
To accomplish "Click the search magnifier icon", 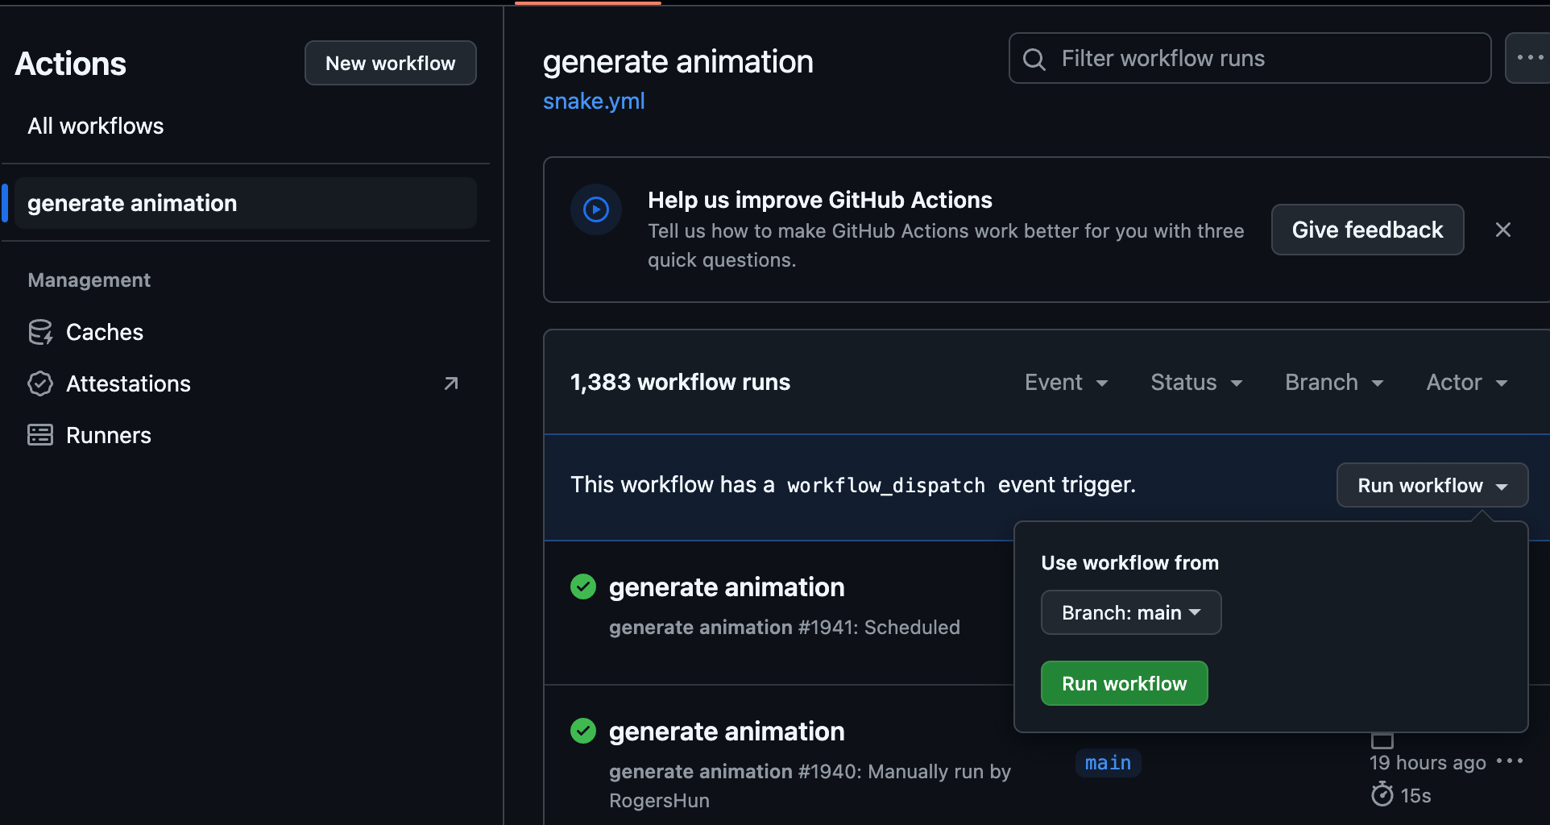I will 1034,59.
